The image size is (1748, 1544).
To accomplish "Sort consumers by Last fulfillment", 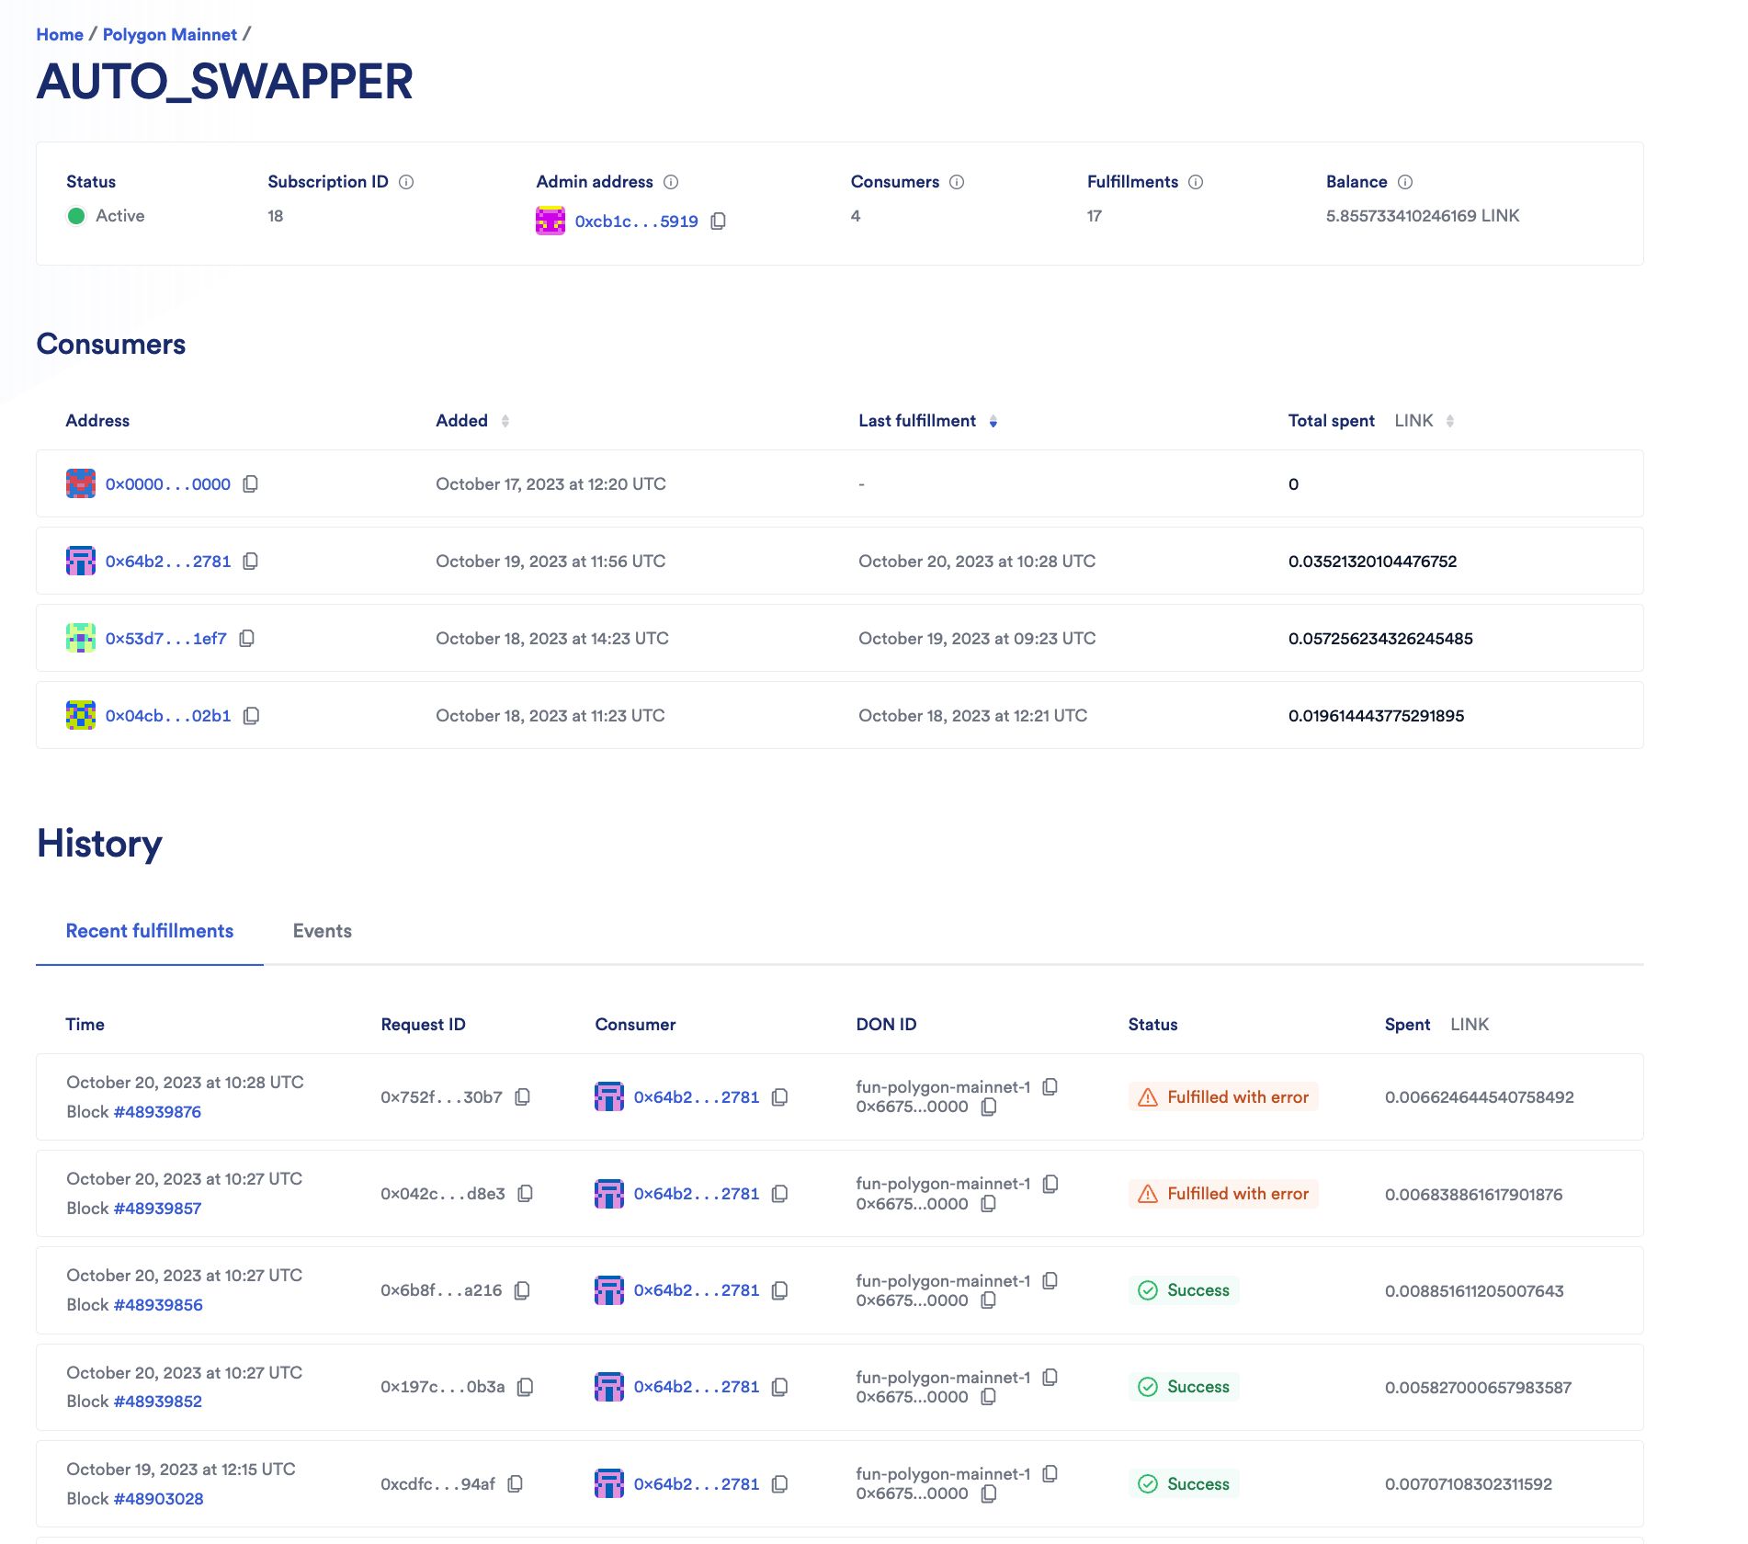I will pyautogui.click(x=993, y=421).
